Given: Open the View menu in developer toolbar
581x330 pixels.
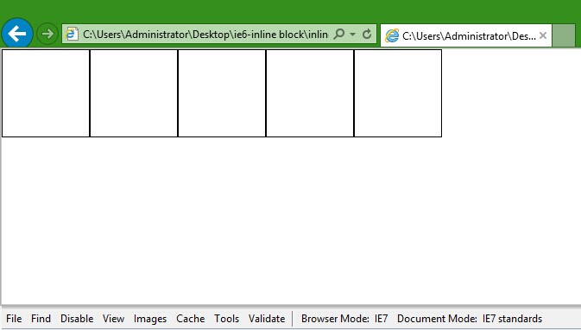Looking at the screenshot, I should [x=113, y=319].
